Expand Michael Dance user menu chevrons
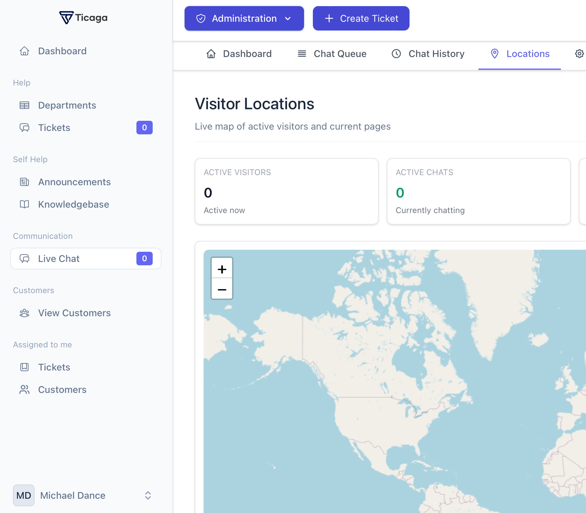586x513 pixels. (x=148, y=495)
